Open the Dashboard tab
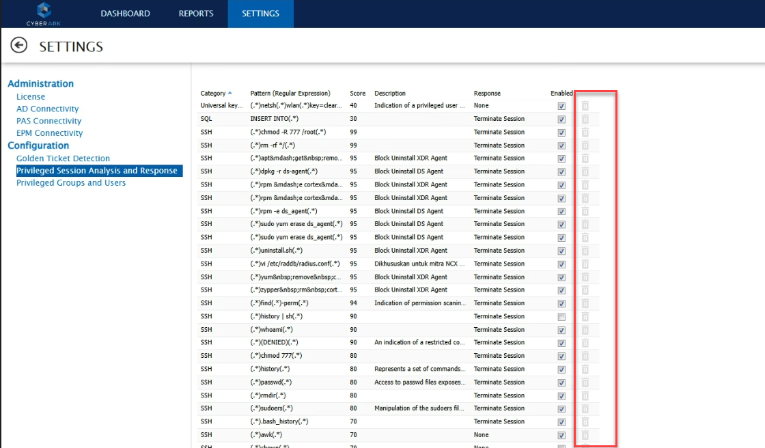 pos(126,14)
